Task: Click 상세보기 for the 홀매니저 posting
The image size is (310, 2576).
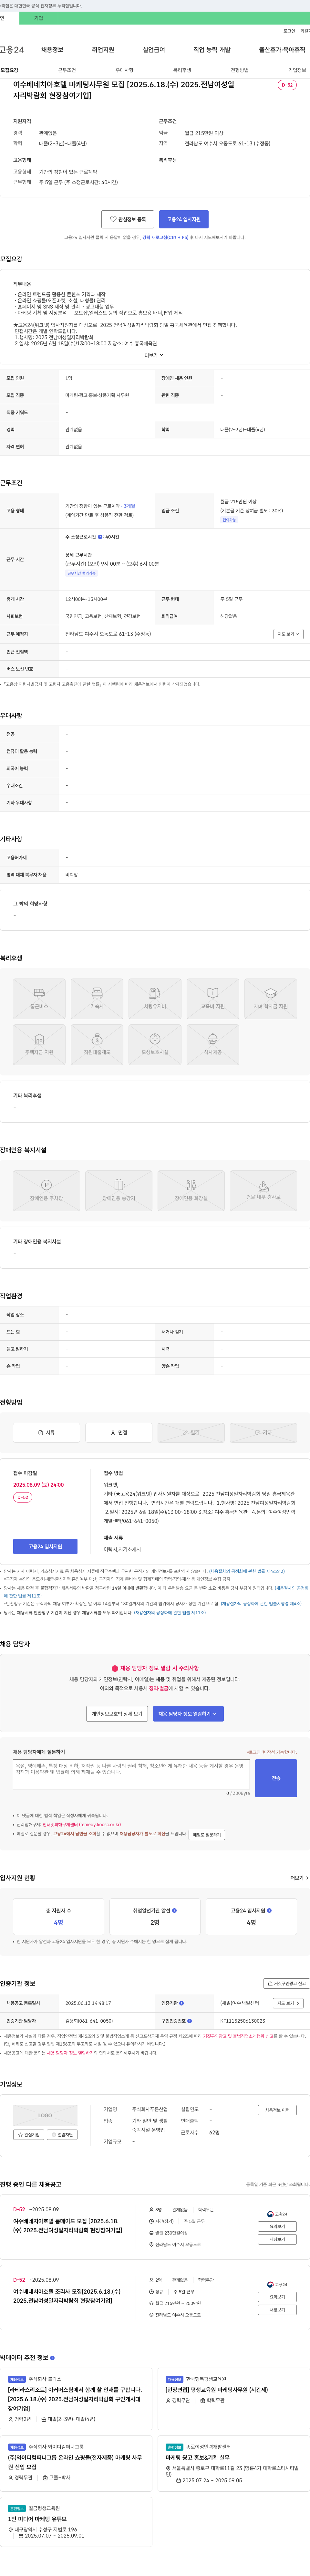Action: pos(277,2226)
